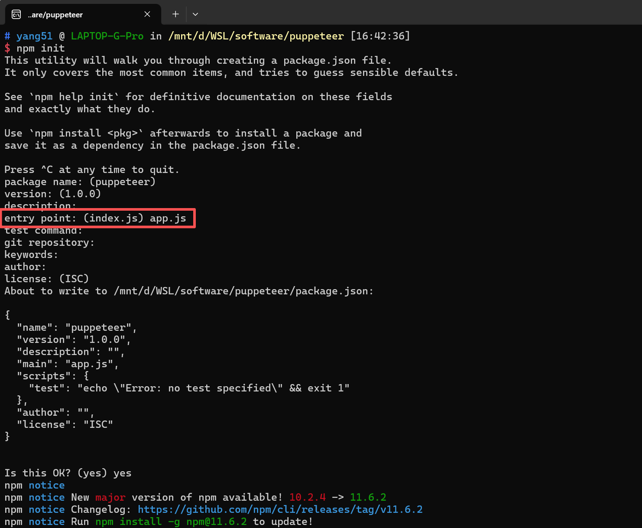
Task: Click the "license": "ISC" JSON line
Action: tap(65, 424)
